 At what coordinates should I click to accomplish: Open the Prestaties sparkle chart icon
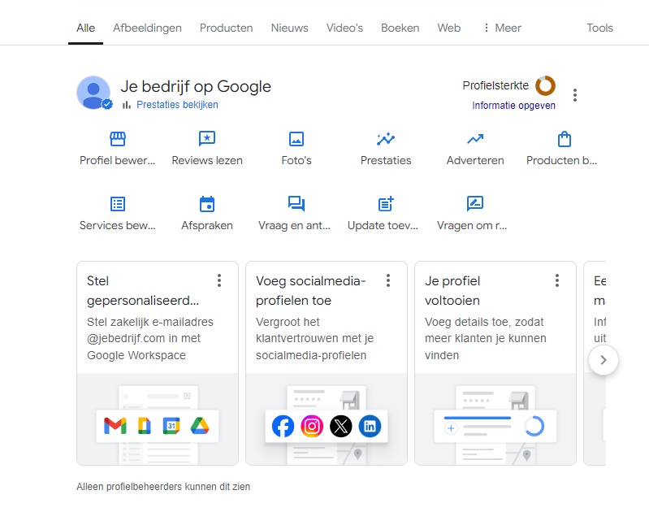(x=386, y=139)
